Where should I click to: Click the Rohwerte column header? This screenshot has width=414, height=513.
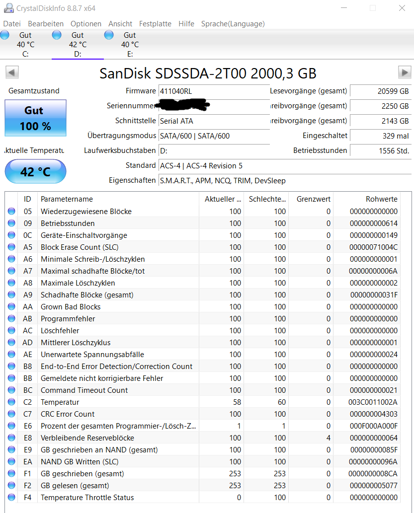(x=366, y=199)
